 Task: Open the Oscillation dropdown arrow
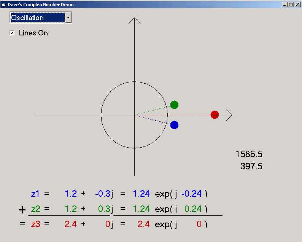[68, 18]
